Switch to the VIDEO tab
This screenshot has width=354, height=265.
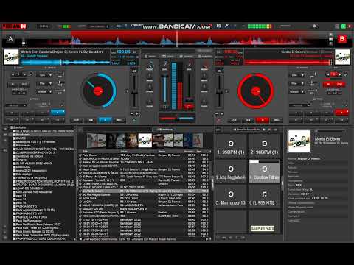[168, 57]
